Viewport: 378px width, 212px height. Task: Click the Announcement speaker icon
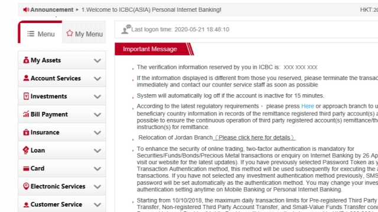[26, 9]
